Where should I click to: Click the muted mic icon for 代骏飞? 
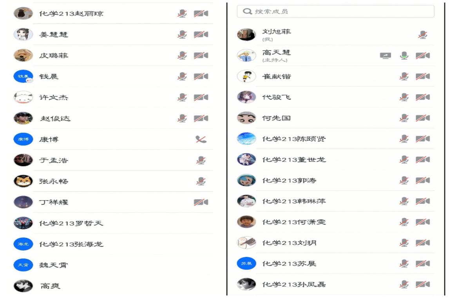point(404,97)
